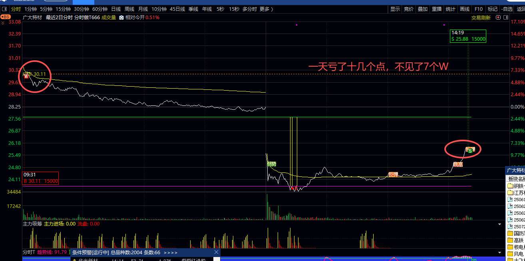Click the red B buy marker
Screen dimensions: 525x261
[x=26, y=76]
